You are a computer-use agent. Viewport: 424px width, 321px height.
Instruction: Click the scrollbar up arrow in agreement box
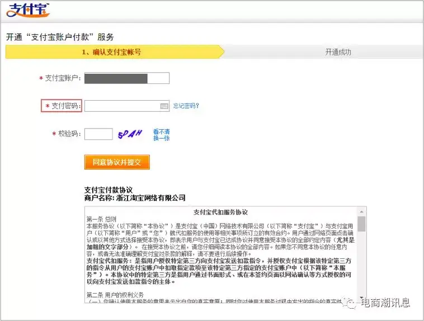pyautogui.click(x=362, y=211)
